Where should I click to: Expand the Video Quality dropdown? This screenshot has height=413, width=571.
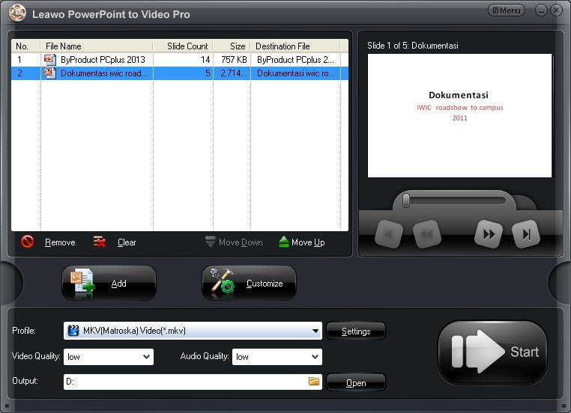point(146,357)
